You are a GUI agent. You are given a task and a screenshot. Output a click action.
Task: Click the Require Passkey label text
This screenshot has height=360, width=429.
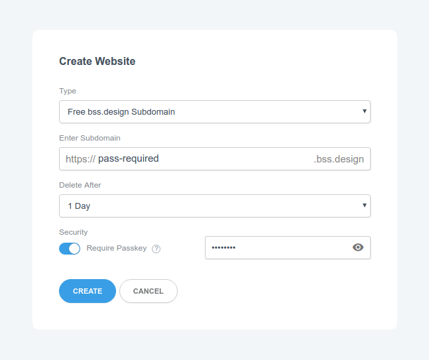tap(117, 248)
